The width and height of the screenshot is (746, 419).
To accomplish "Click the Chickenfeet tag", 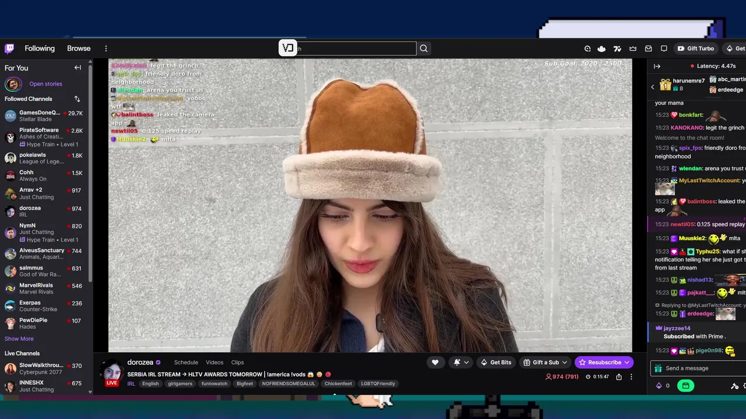I will point(338,384).
